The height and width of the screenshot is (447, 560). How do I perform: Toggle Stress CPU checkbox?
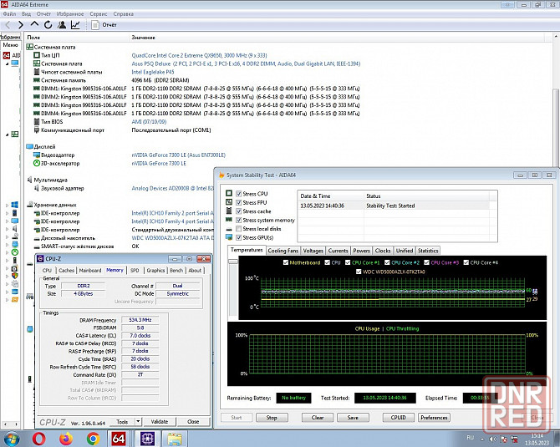239,194
